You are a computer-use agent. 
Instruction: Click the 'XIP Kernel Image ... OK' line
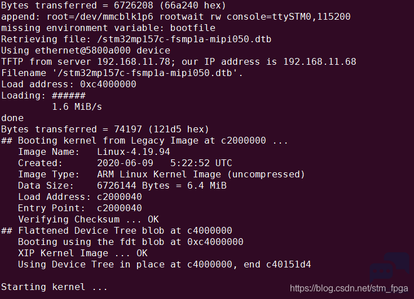pyautogui.click(x=83, y=253)
